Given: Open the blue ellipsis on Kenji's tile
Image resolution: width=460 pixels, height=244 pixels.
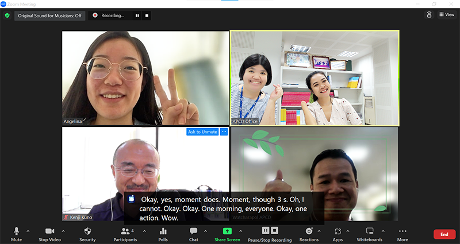Looking at the screenshot, I should [224, 132].
